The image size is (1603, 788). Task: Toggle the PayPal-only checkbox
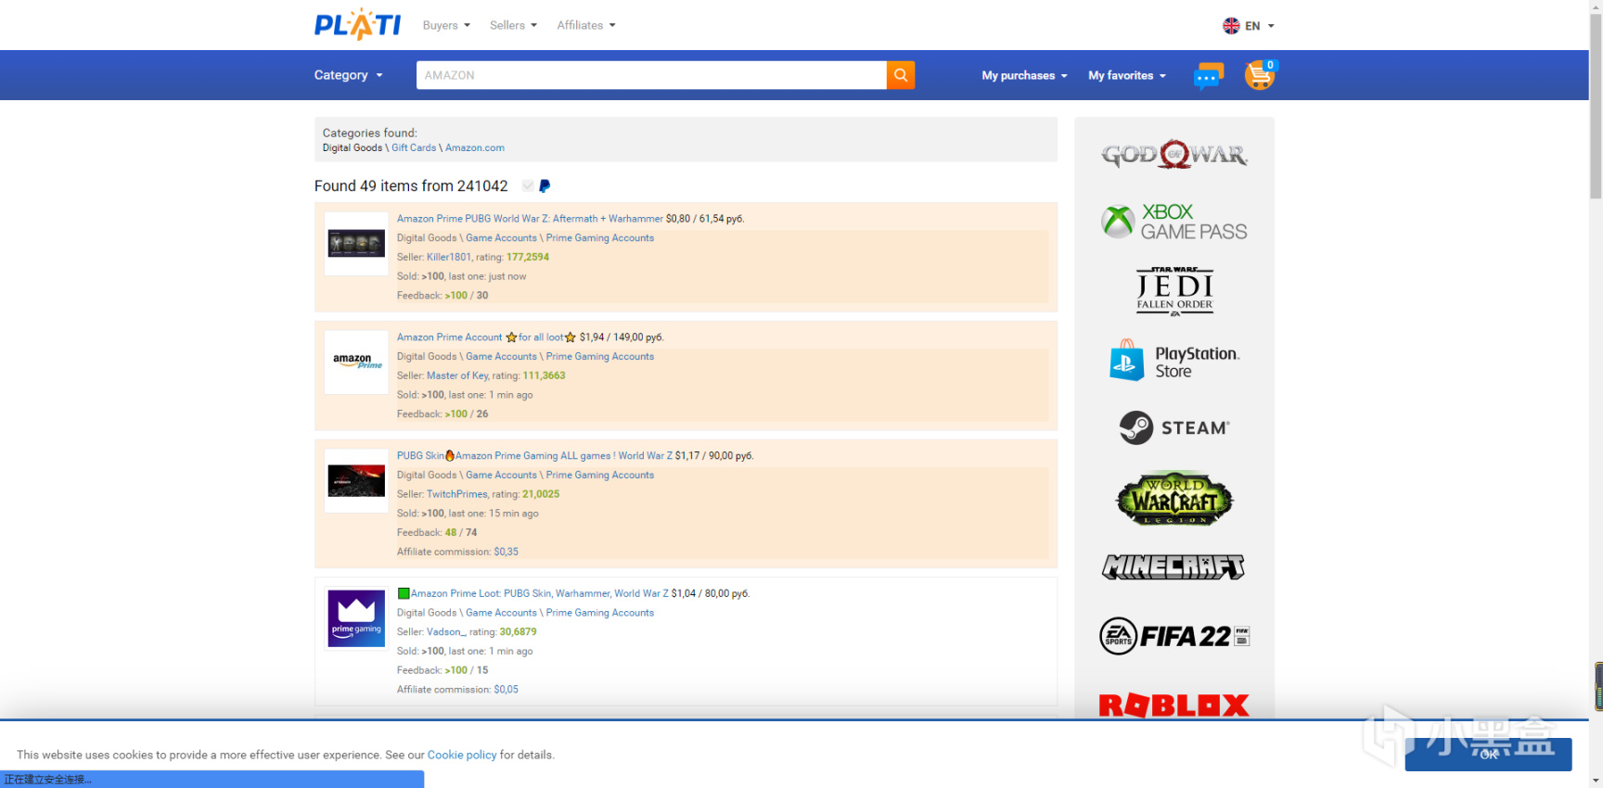click(x=528, y=186)
